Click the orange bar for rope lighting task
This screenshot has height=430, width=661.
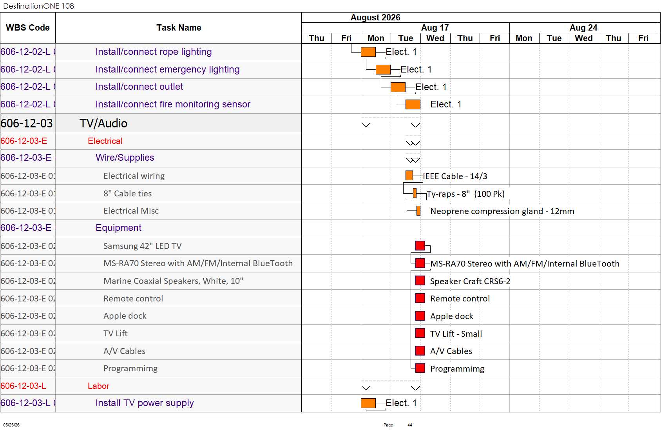pos(368,52)
